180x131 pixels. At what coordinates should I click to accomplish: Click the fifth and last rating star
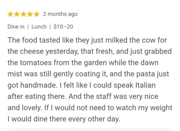point(37,14)
